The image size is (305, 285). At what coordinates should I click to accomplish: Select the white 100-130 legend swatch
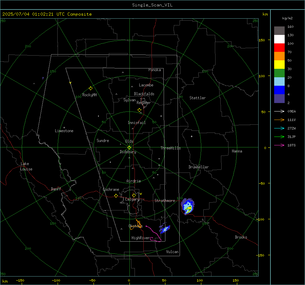coord(279,39)
